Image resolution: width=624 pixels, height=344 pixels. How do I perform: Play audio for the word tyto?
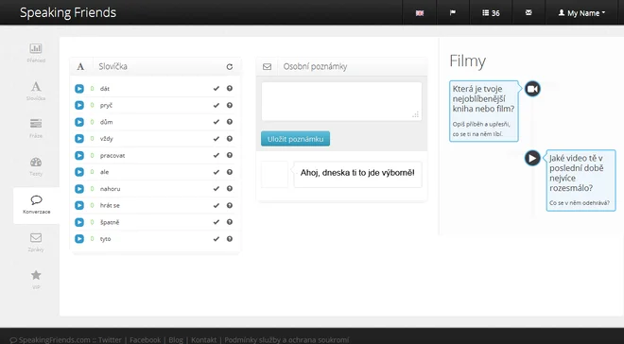pyautogui.click(x=79, y=239)
